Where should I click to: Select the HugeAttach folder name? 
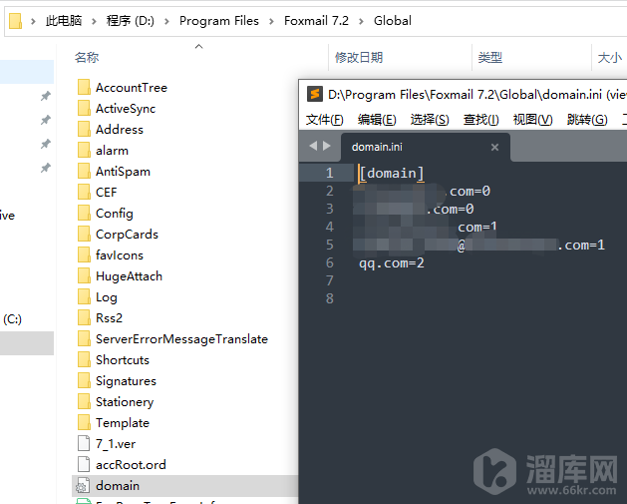click(129, 275)
